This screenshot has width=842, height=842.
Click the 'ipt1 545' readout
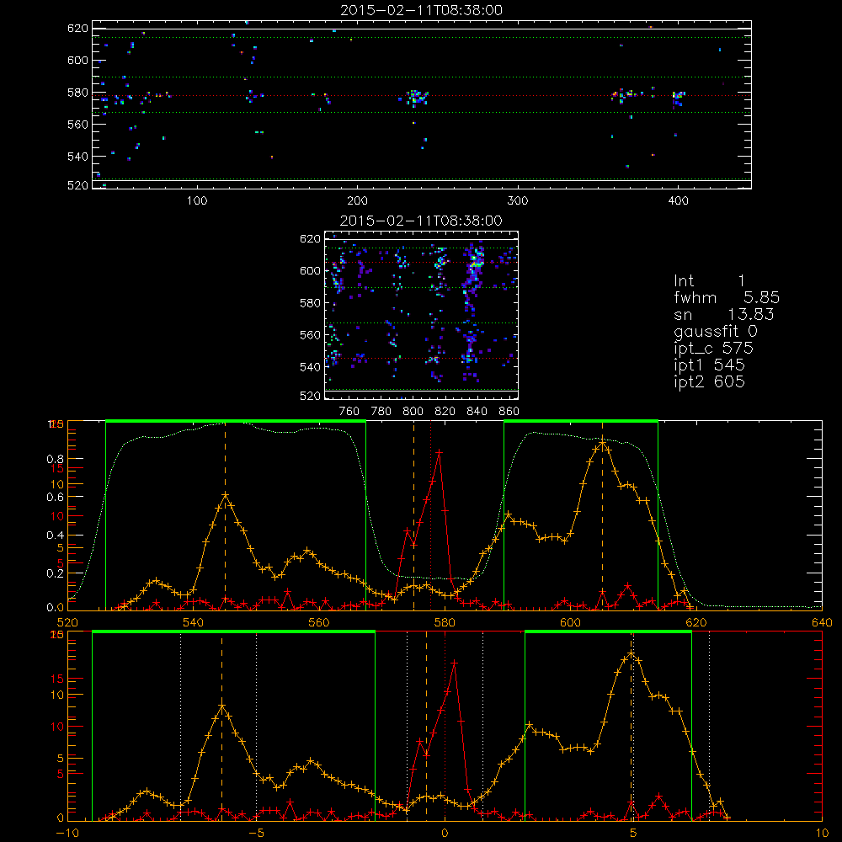click(x=709, y=365)
